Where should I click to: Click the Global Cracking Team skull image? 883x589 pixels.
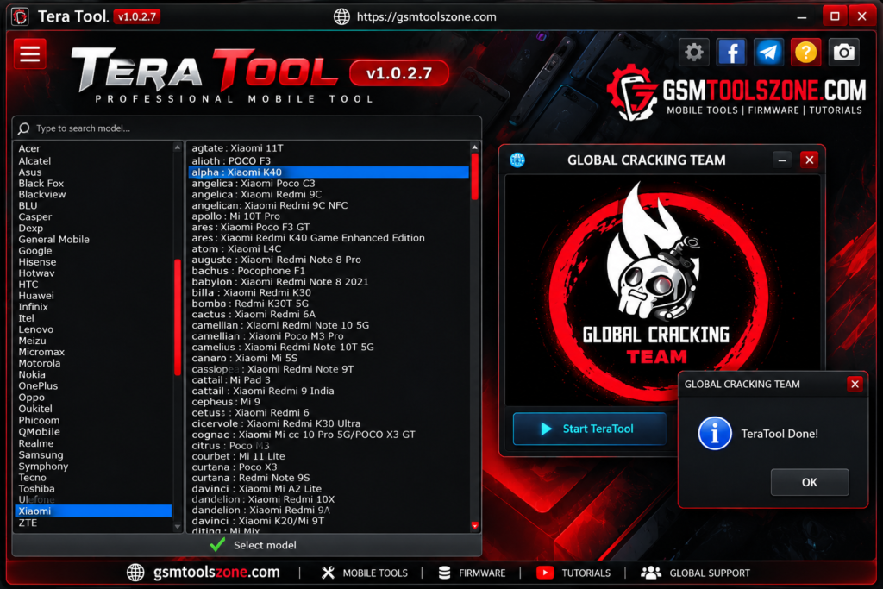click(662, 290)
